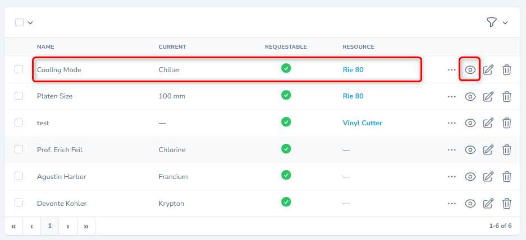Open the three-dots menu for Devonte Kohler
This screenshot has width=526, height=240.
click(452, 203)
